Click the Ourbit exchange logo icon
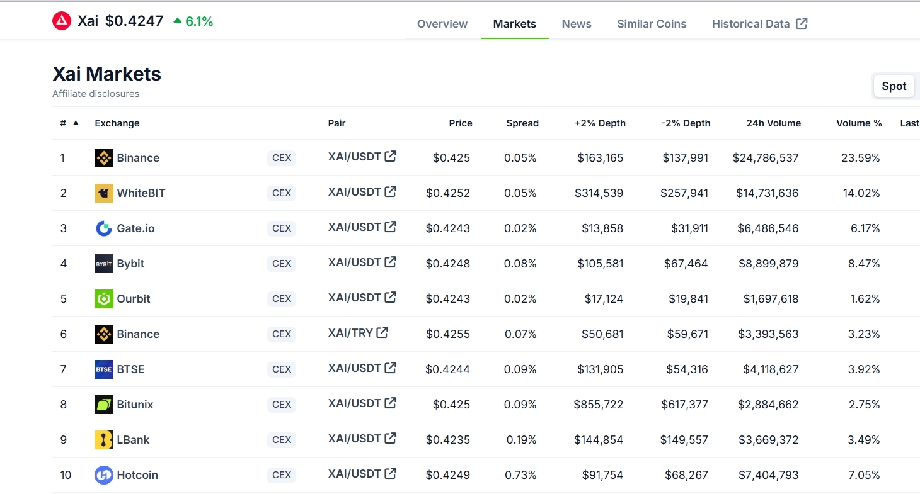The width and height of the screenshot is (920, 494). (103, 299)
